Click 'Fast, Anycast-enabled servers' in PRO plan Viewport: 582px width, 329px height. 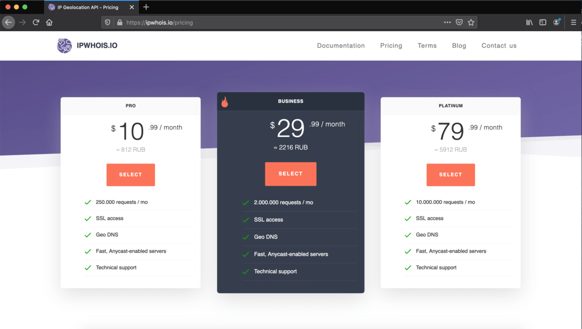point(131,251)
